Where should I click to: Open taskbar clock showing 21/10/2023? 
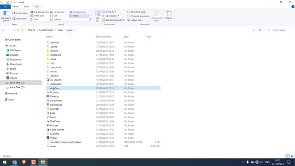[x=277, y=162]
